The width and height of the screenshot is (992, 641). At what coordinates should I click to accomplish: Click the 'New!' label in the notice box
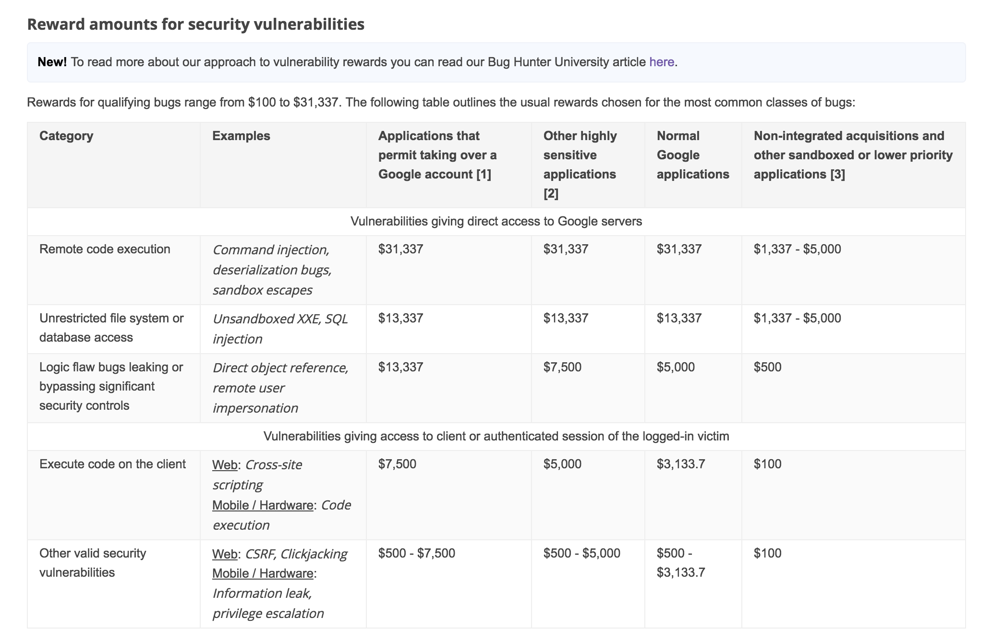pos(52,62)
